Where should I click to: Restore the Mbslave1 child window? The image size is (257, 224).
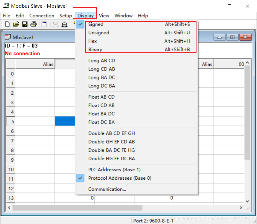pyautogui.click(x=233, y=37)
